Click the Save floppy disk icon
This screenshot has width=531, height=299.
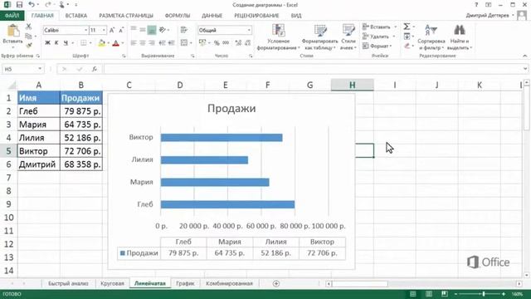click(19, 5)
